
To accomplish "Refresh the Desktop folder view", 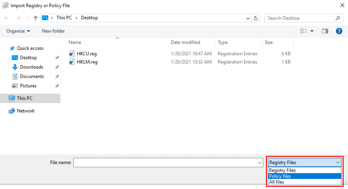I will (x=256, y=18).
